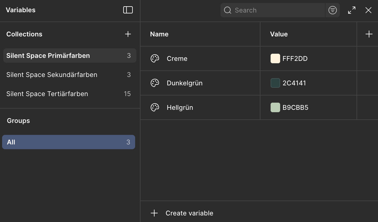Viewport: 378px width, 222px height.
Task: Click the palette icon for Dunkelgrün
Action: 155,83
